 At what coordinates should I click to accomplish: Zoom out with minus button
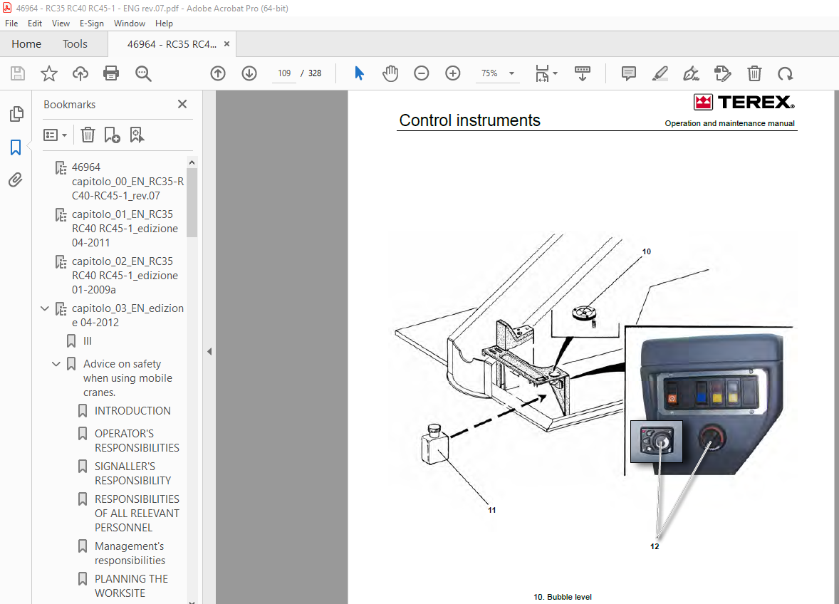(422, 73)
